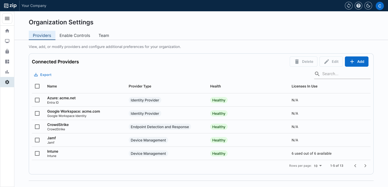The width and height of the screenshot is (388, 187).
Task: Go to next page of providers
Action: (365, 166)
